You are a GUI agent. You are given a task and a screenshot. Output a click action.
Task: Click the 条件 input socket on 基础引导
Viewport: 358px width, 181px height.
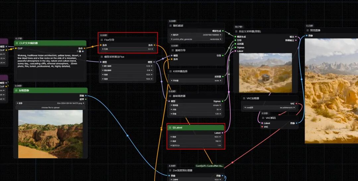(x=172, y=59)
